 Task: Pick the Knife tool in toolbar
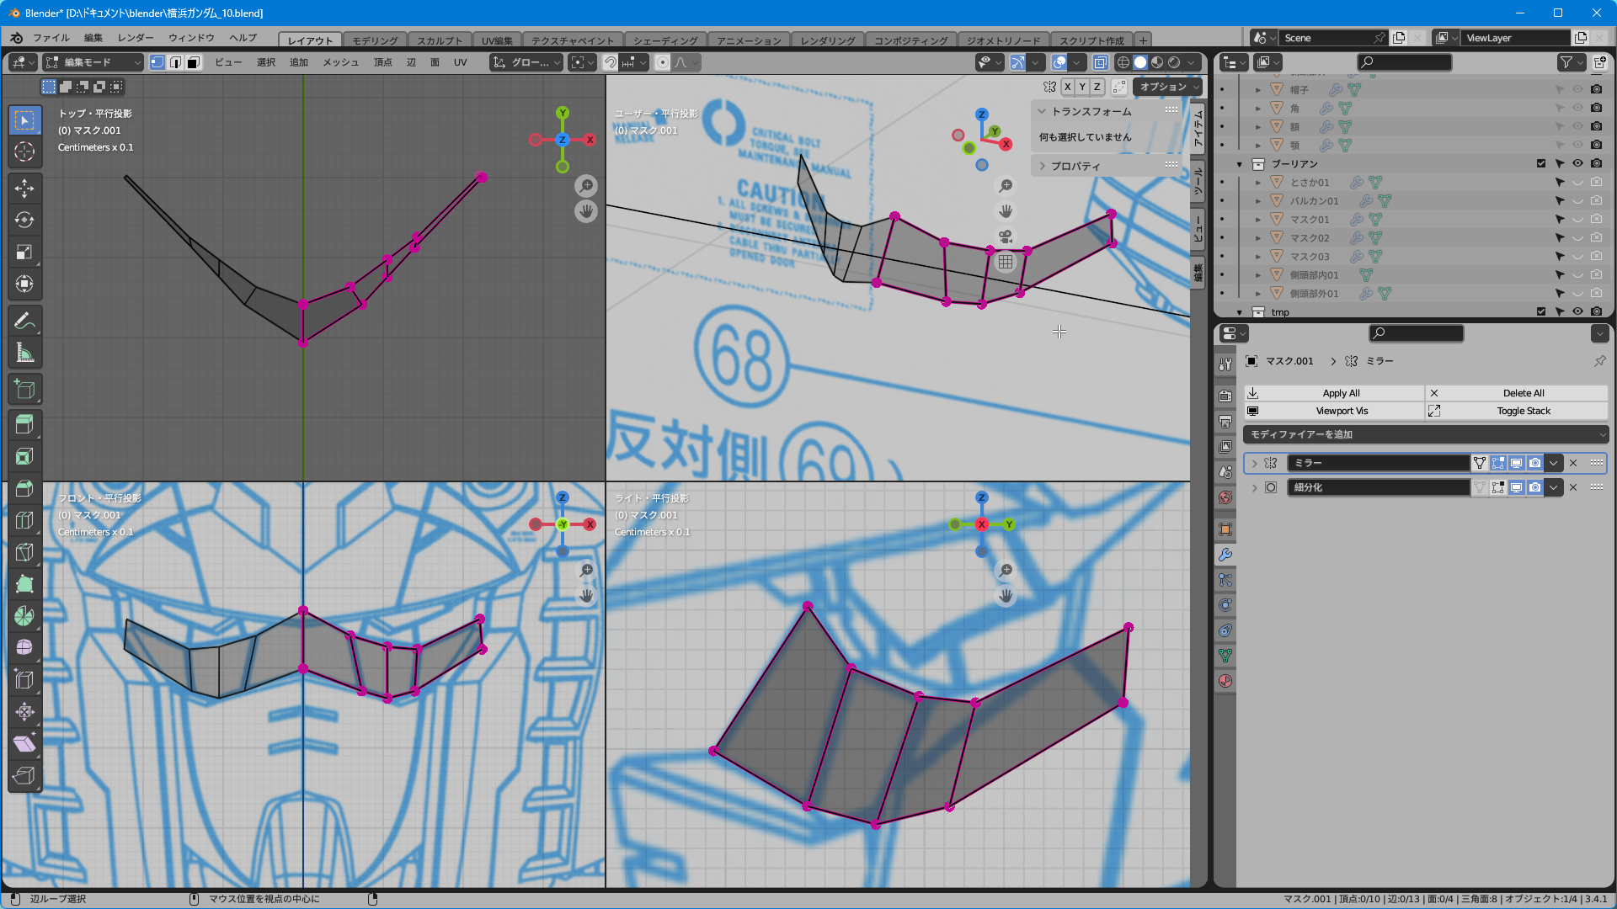pos(24,552)
